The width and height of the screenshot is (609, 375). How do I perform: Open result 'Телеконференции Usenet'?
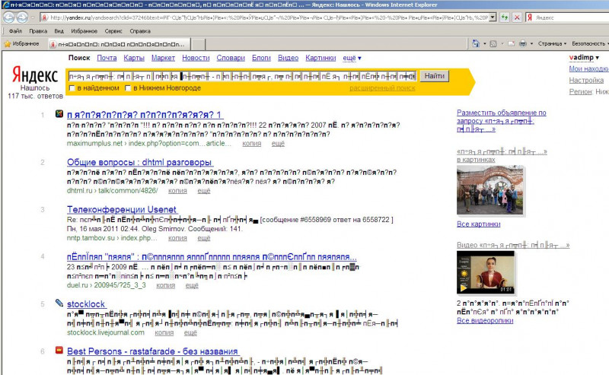click(122, 210)
